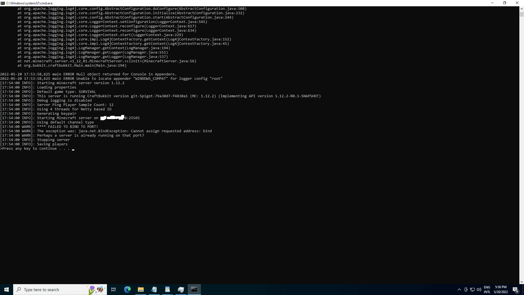524x295 pixels.
Task: Open the volume speaker control
Action: 479,290
